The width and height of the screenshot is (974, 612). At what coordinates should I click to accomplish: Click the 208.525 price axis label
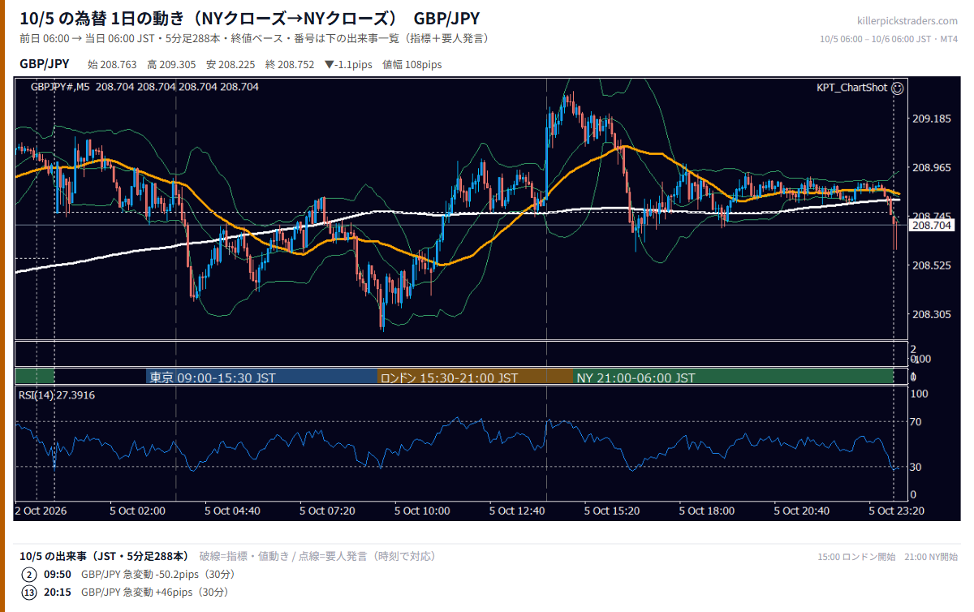[931, 265]
